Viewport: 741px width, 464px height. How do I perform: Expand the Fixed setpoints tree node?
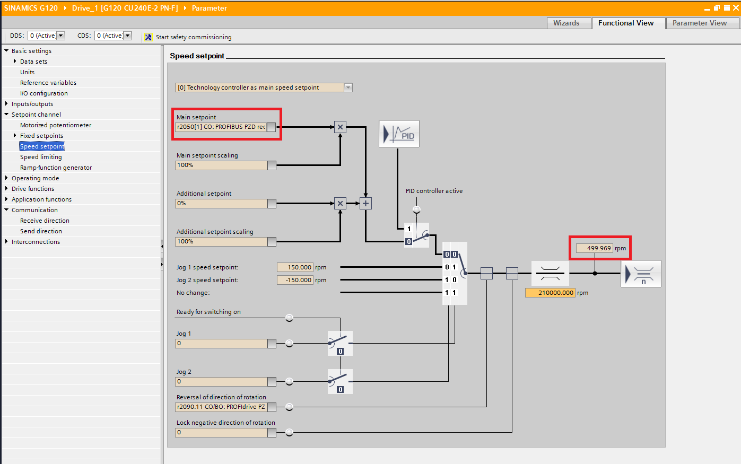pyautogui.click(x=15, y=135)
